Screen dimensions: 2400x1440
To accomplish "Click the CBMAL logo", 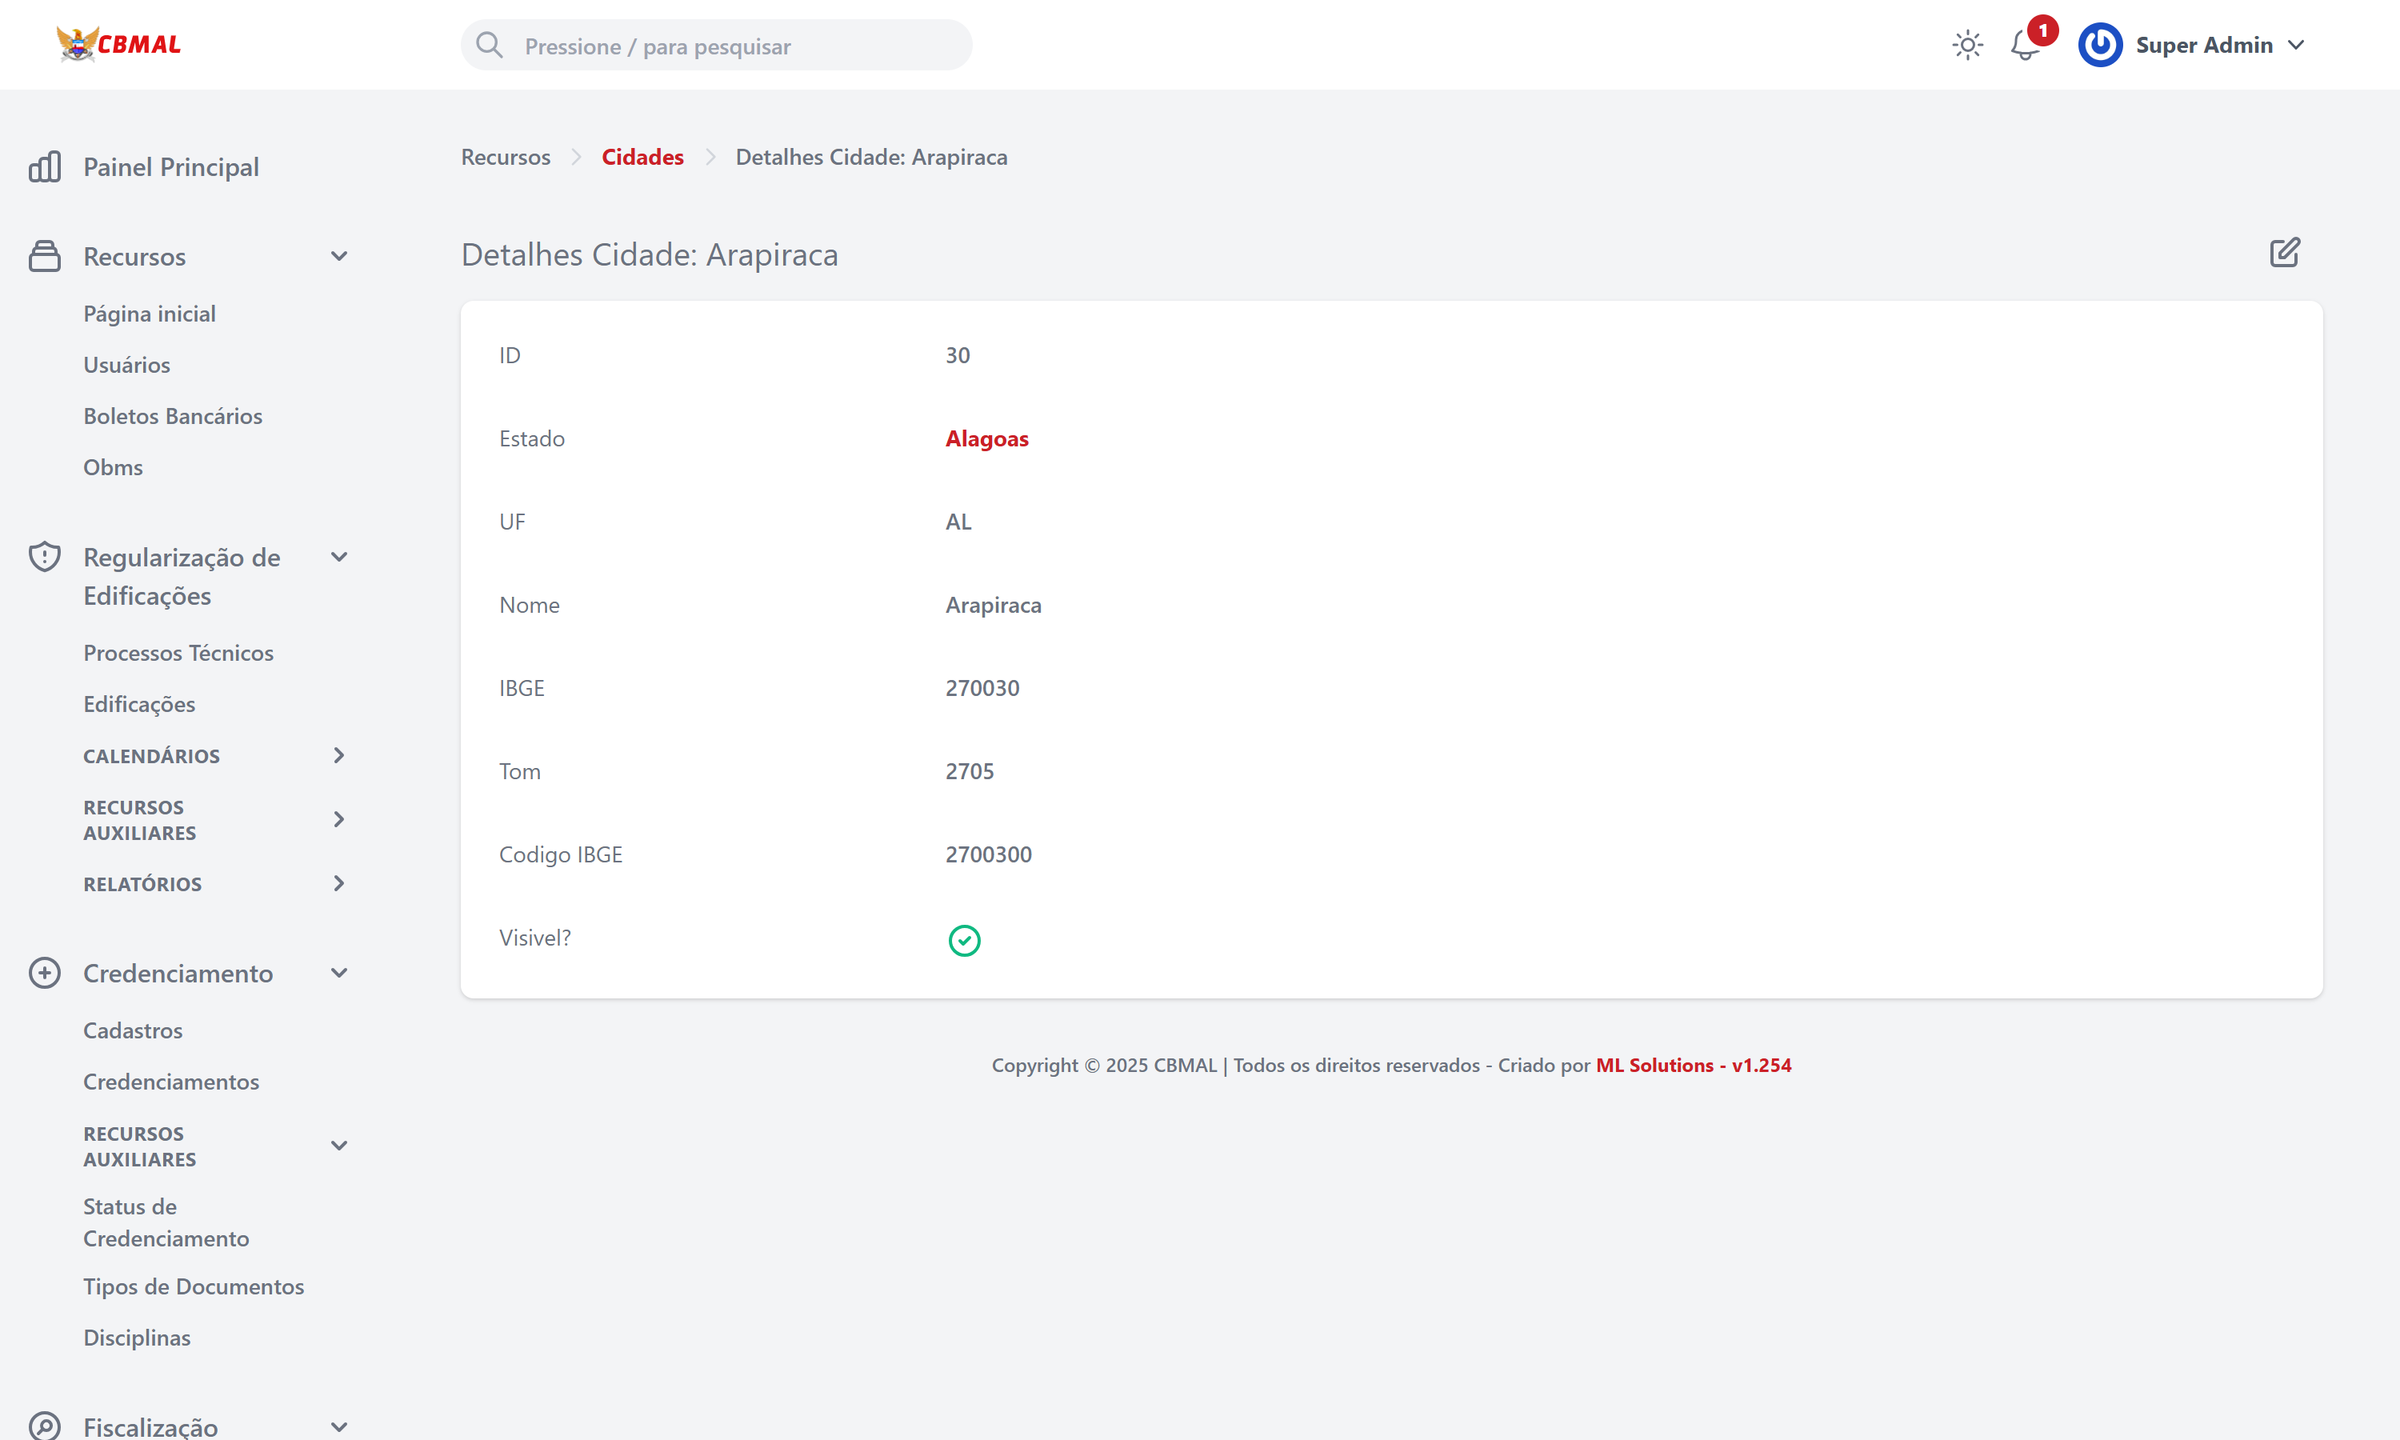I will 119,45.
